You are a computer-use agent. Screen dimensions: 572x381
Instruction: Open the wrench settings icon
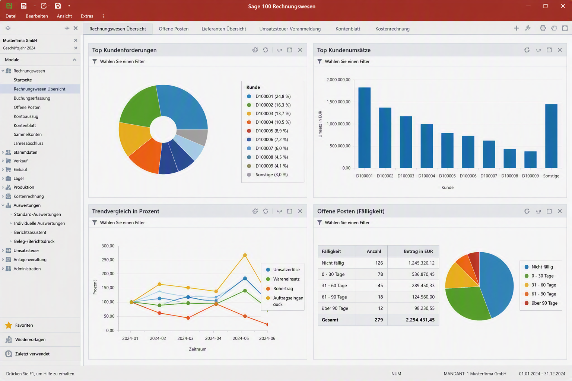pos(528,28)
